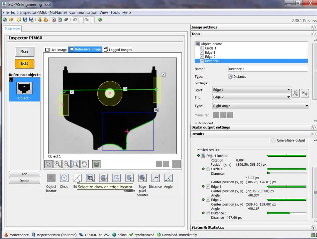Select the pie-shaped tool icon

point(103,178)
